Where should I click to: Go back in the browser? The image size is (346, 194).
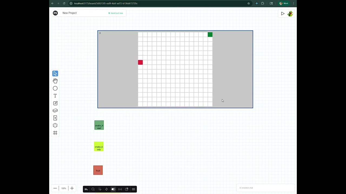click(x=52, y=3)
